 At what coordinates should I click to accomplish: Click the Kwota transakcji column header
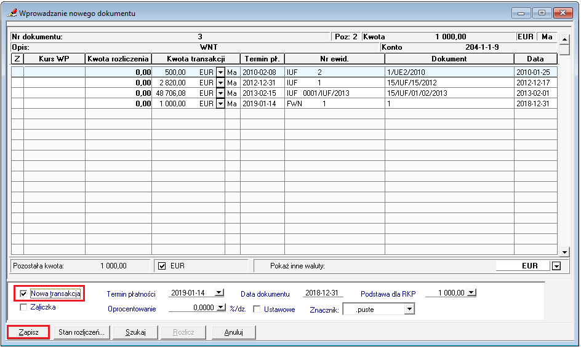coord(196,58)
